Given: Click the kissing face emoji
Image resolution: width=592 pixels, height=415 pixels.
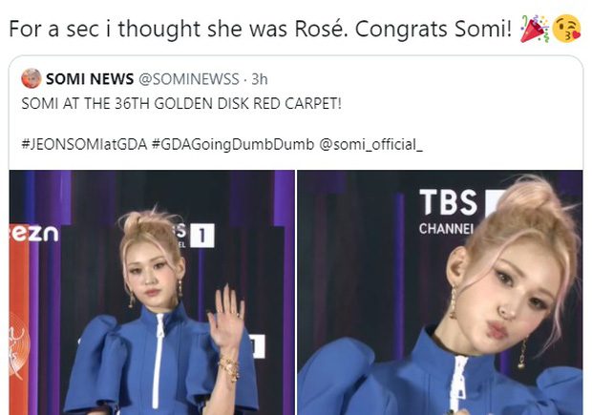Looking at the screenshot, I should pyautogui.click(x=566, y=29).
